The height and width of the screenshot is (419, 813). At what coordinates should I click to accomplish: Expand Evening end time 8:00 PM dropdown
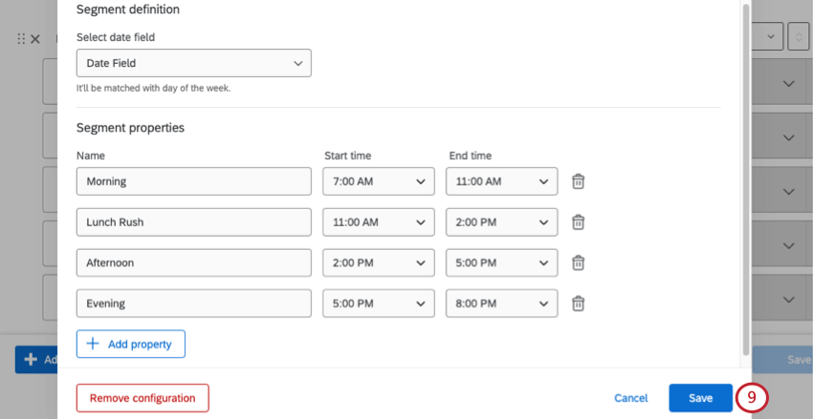click(x=501, y=304)
